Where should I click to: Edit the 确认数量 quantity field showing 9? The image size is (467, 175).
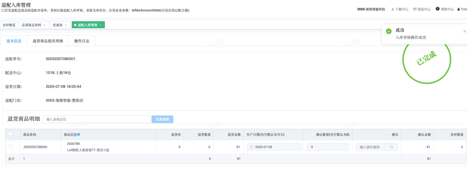[328, 147]
